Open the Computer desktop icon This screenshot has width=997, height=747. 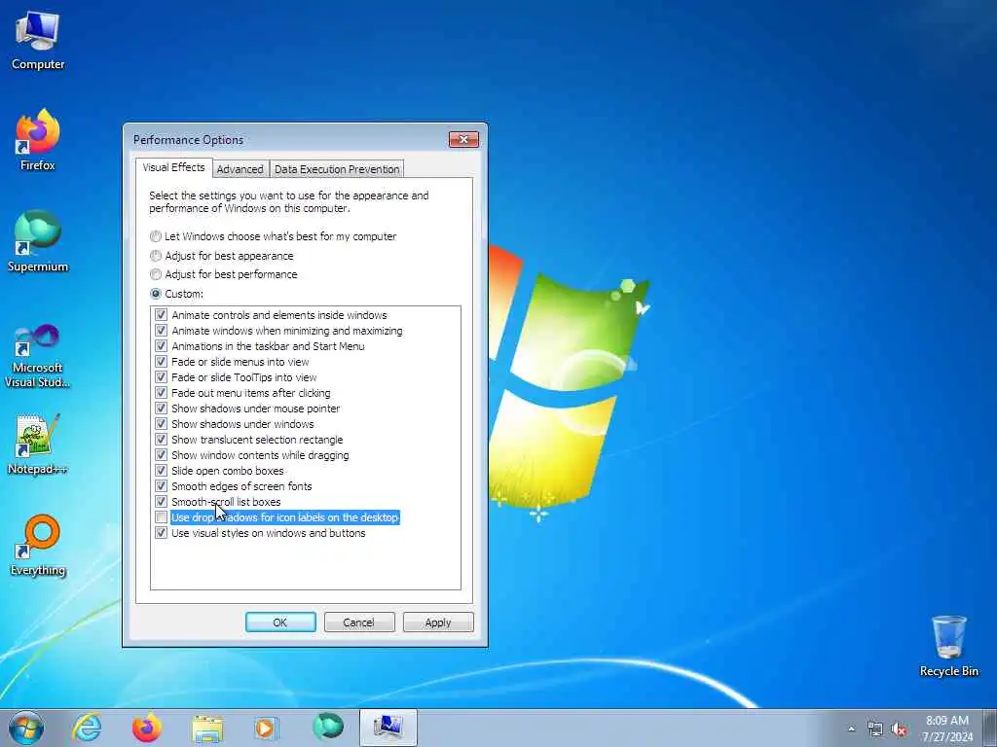[x=38, y=41]
